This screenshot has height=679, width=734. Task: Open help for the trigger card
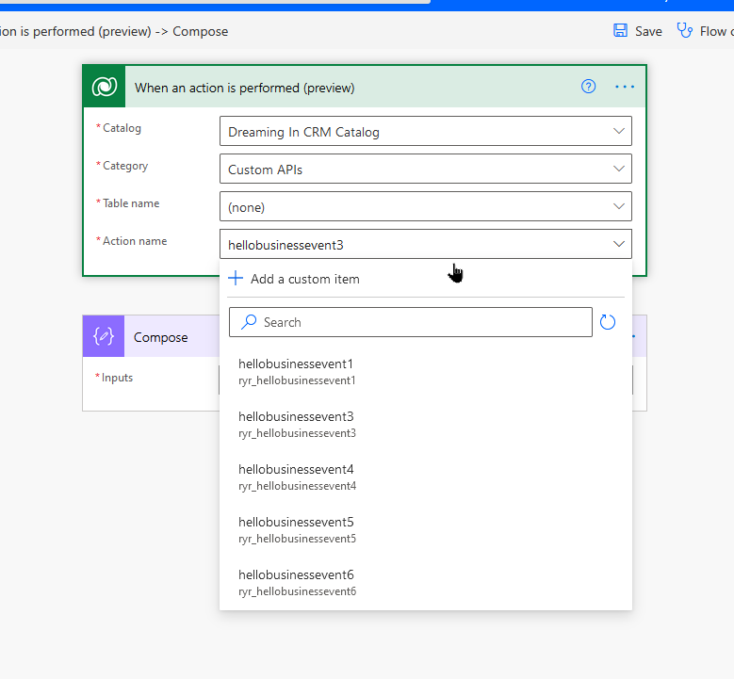pyautogui.click(x=589, y=87)
